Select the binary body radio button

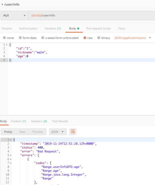(x=99, y=38)
